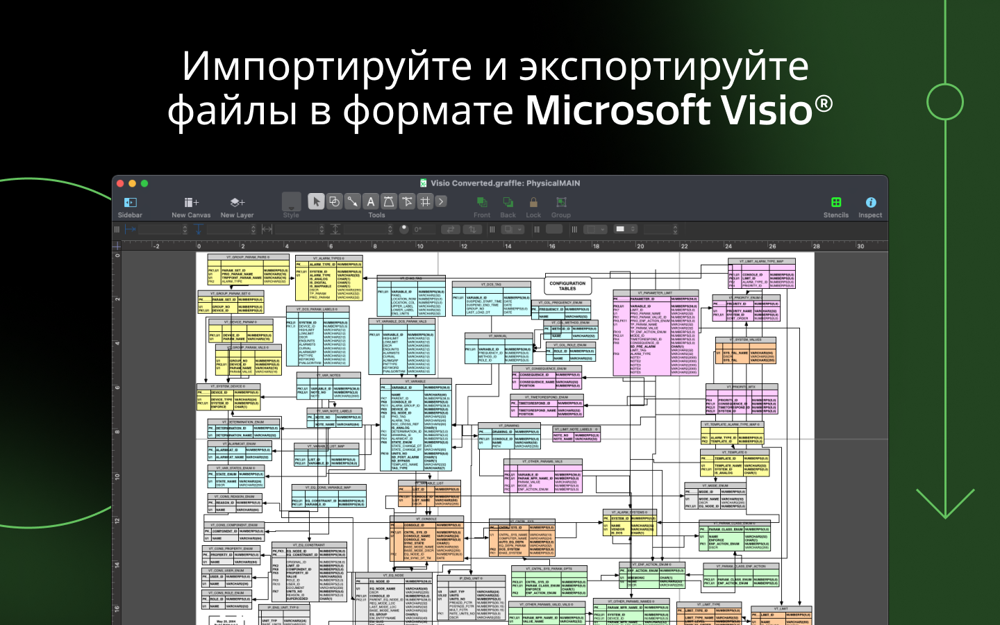The height and width of the screenshot is (625, 1000).
Task: Open the Stencils browser
Action: pyautogui.click(x=836, y=206)
